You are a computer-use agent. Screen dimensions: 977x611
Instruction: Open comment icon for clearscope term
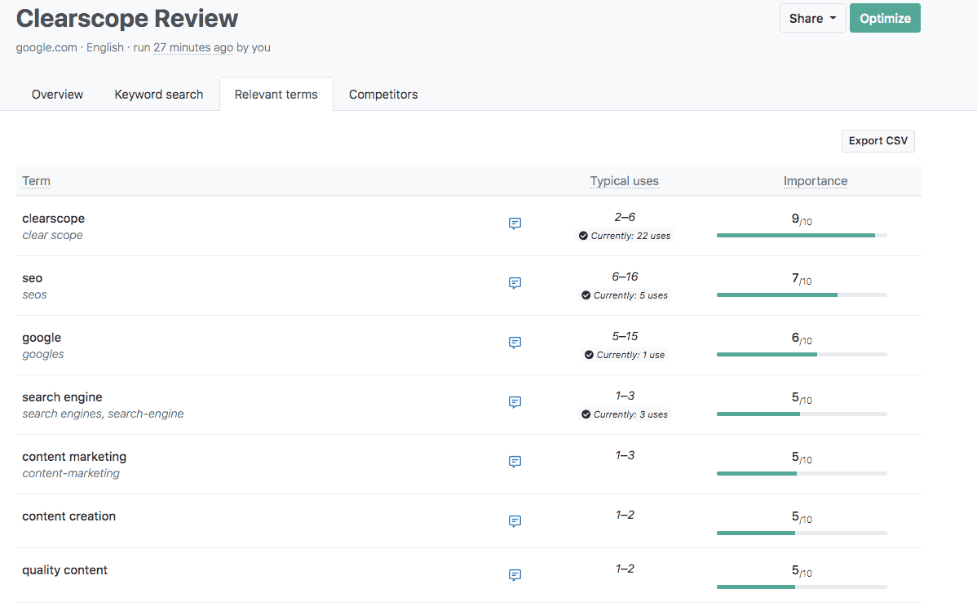[x=515, y=224]
